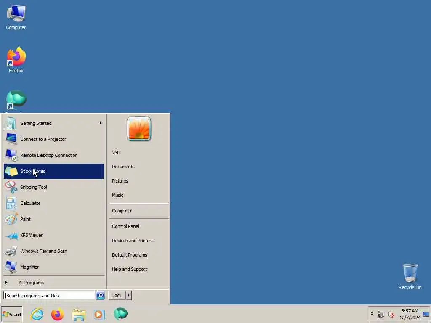The width and height of the screenshot is (431, 323).
Task: Launch Sticky Notes
Action: 54,171
